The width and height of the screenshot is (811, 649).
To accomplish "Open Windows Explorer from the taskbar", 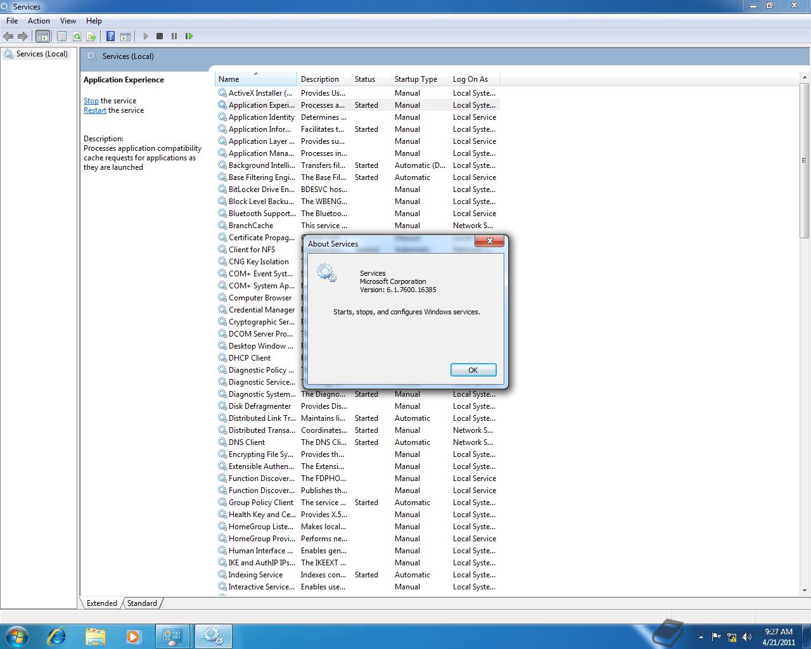I will coord(95,636).
